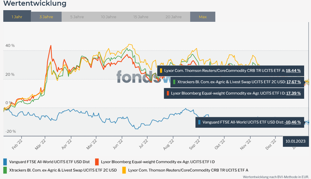Switch to the 3 Jahre tab
The image size is (311, 179).
[46, 17]
